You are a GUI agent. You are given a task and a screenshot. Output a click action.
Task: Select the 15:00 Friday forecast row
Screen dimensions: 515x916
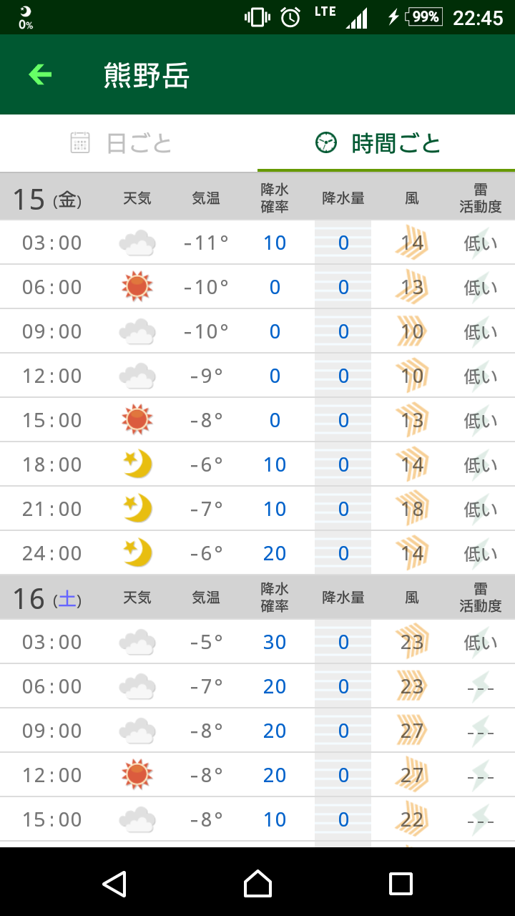(x=257, y=420)
